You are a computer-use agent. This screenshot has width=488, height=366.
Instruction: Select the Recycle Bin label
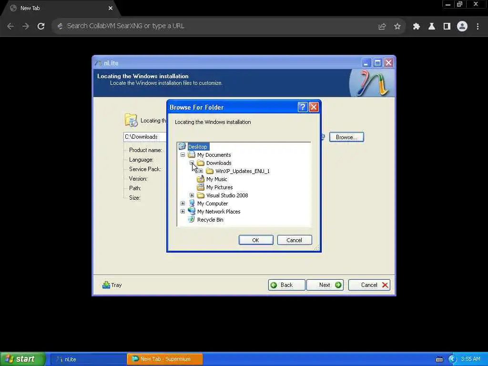210,219
